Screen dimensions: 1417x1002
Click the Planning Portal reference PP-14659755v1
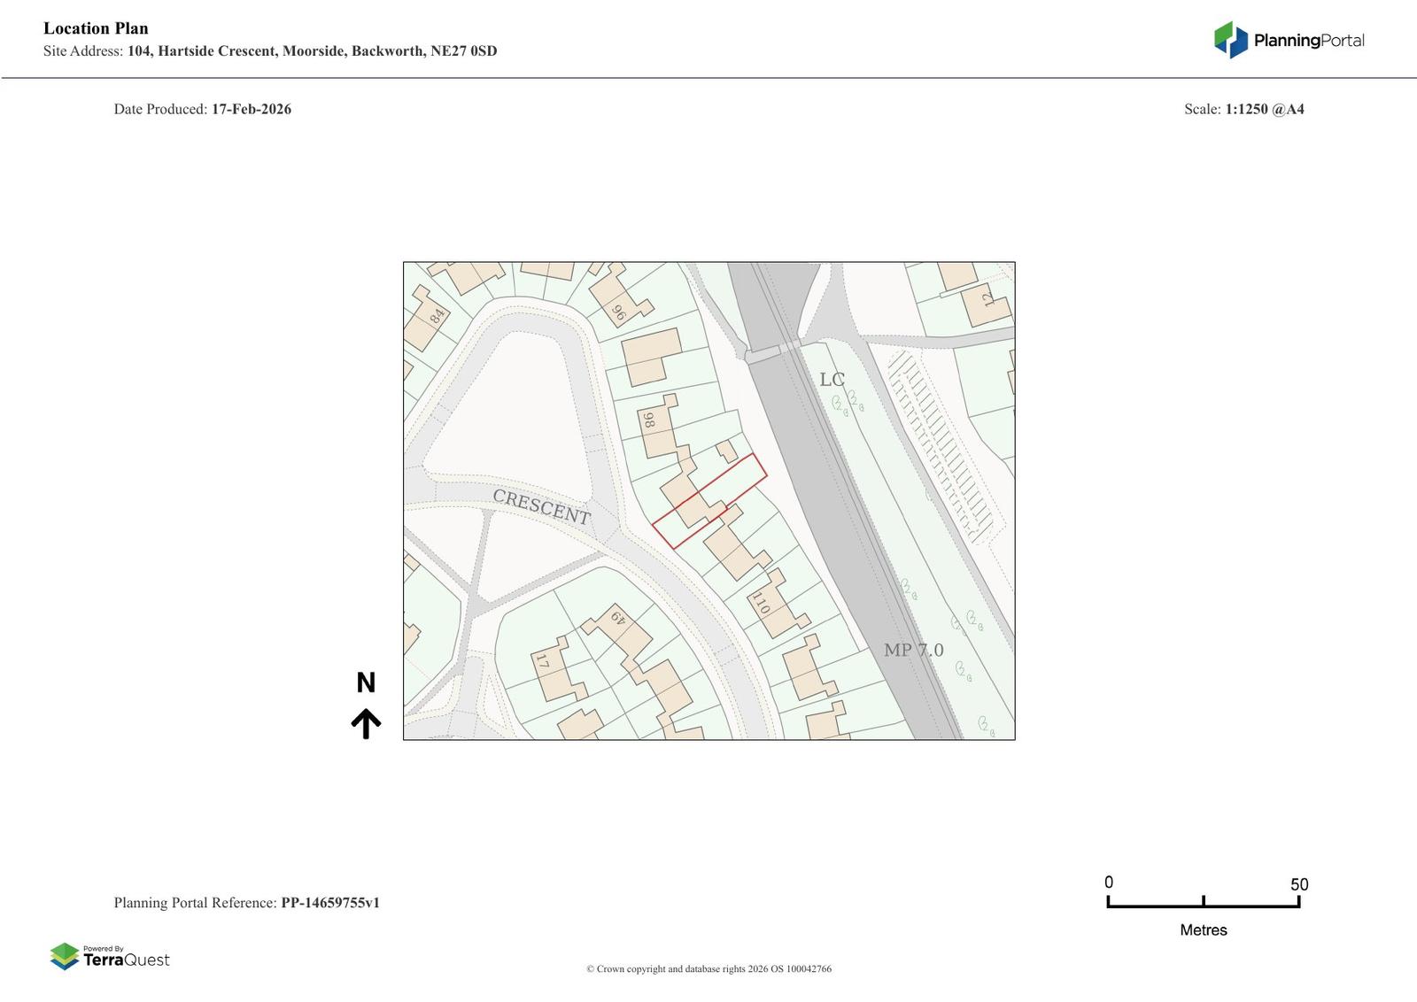[x=329, y=903]
